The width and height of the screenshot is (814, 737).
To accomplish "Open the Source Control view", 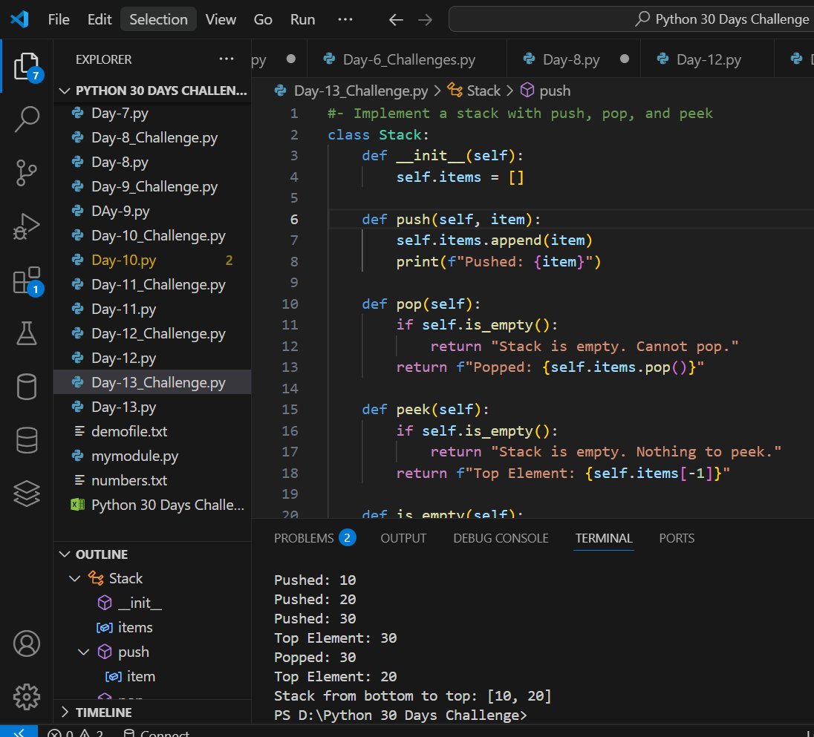I will (27, 173).
